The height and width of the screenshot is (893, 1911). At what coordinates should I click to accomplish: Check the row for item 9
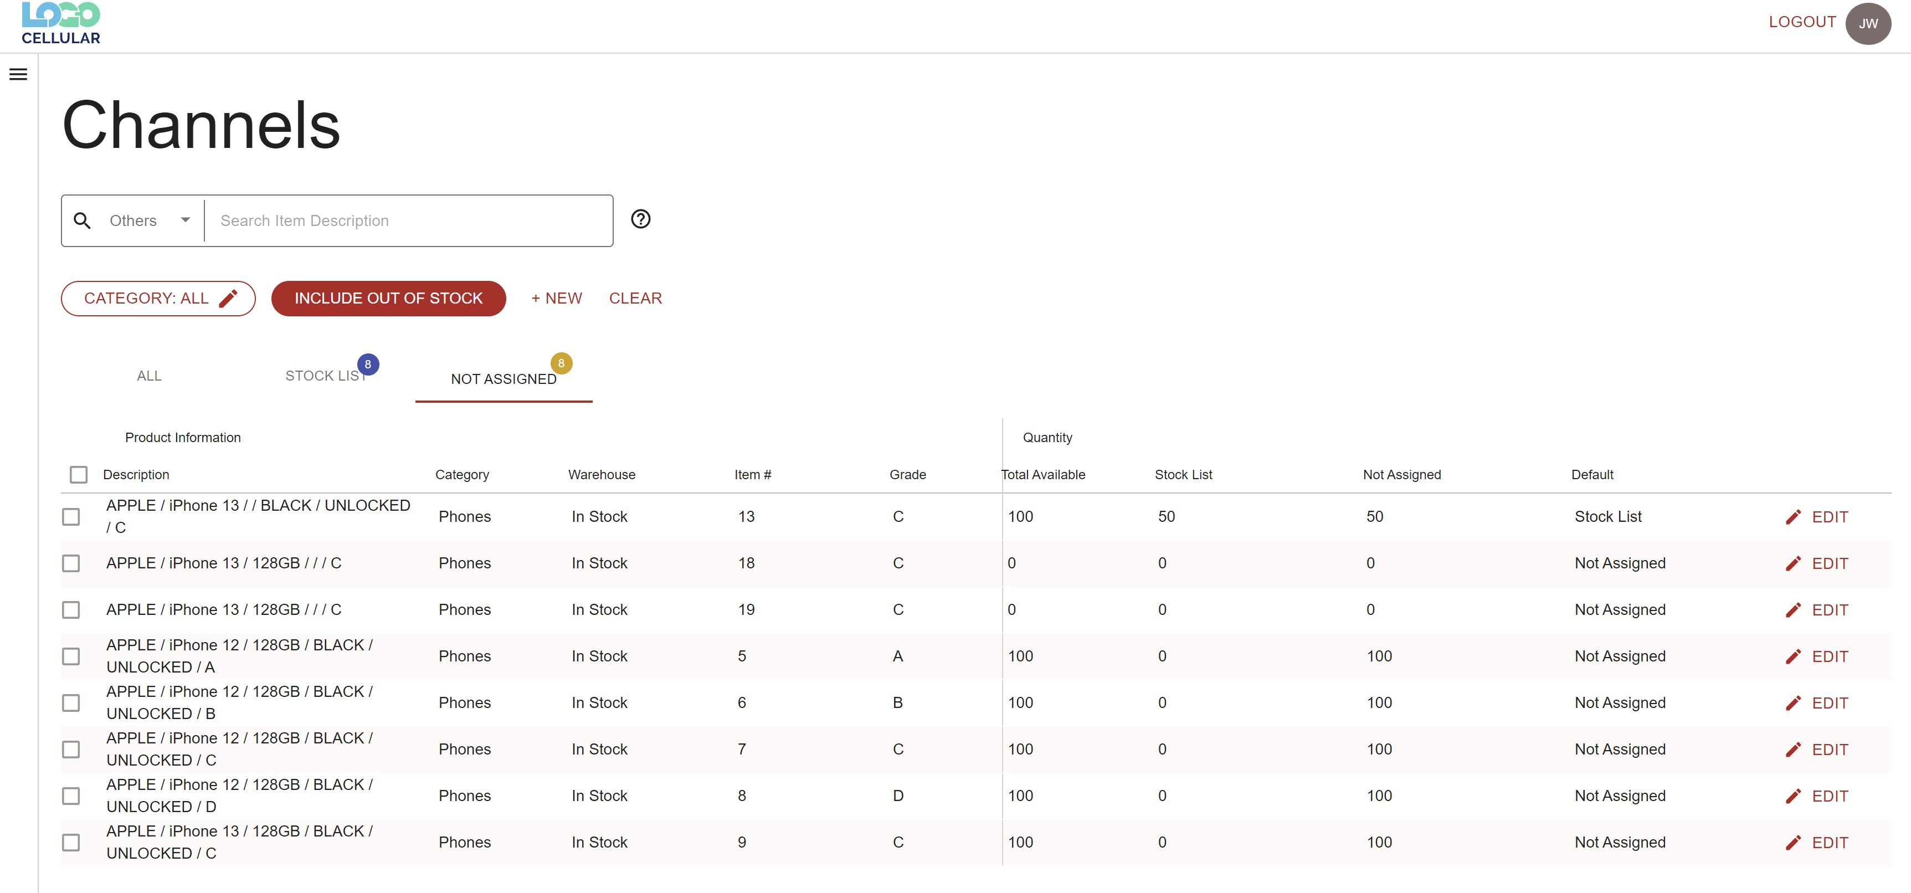[71, 843]
